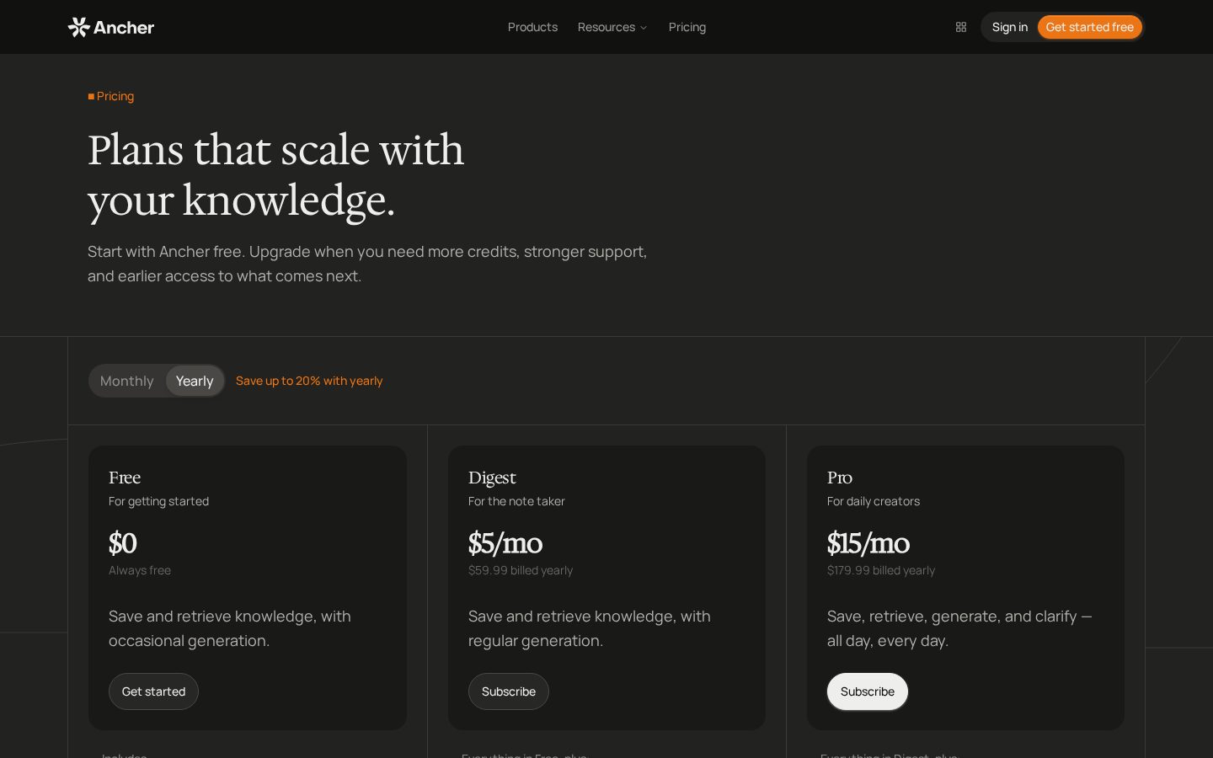
Task: Click the Sign in button
Action: [x=1009, y=27]
